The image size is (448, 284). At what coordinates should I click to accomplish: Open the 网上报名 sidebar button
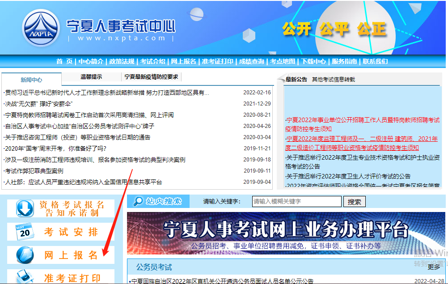pyautogui.click(x=61, y=255)
